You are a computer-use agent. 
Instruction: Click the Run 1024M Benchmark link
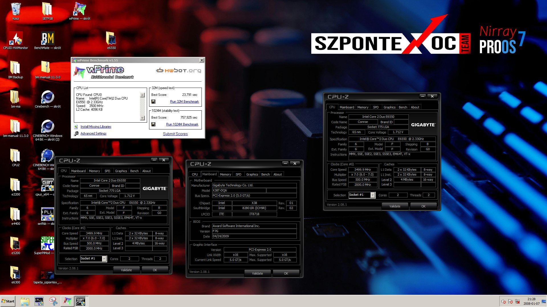(x=182, y=124)
